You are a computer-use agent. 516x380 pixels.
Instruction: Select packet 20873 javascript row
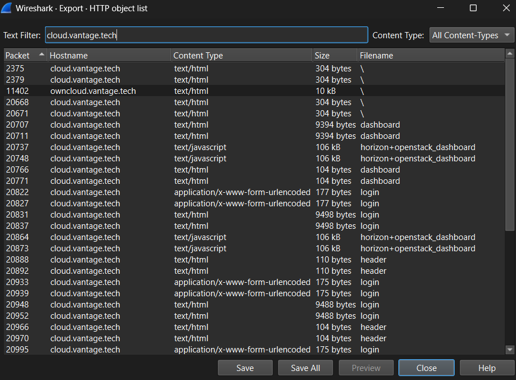(254, 248)
